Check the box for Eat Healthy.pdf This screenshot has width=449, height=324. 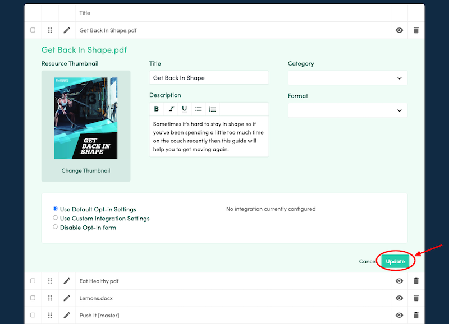[x=33, y=281]
